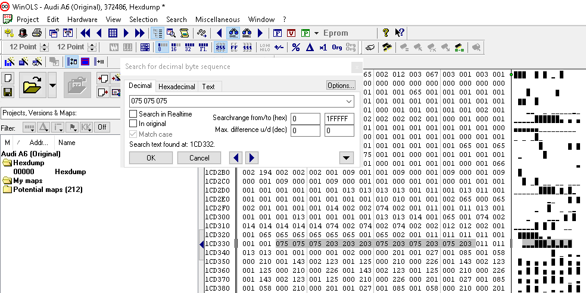586x293 pixels.
Task: Click the pointing hand icon
Action: click(x=370, y=48)
